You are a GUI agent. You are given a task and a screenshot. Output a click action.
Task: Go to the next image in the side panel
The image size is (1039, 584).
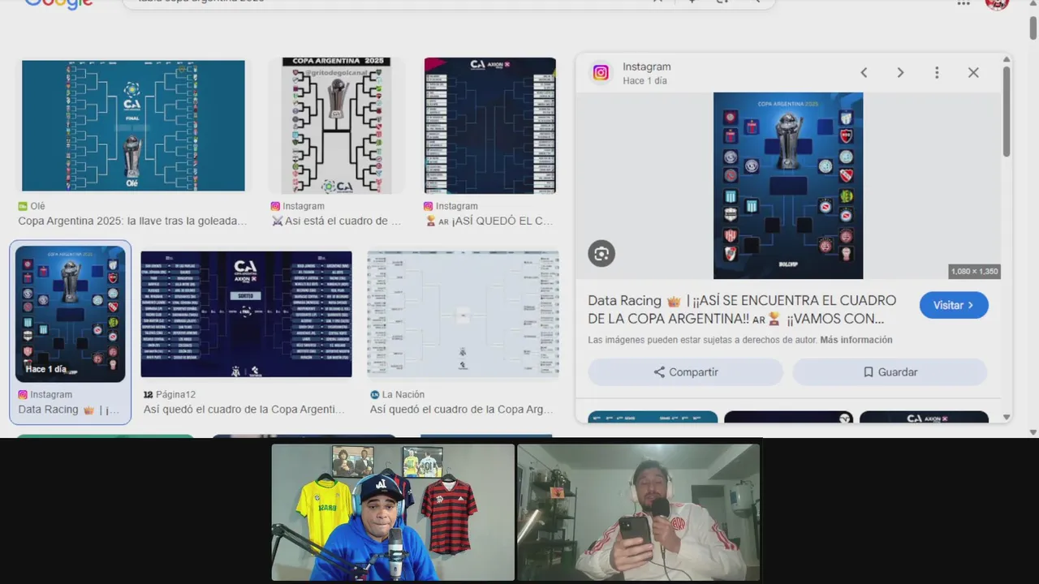(900, 73)
